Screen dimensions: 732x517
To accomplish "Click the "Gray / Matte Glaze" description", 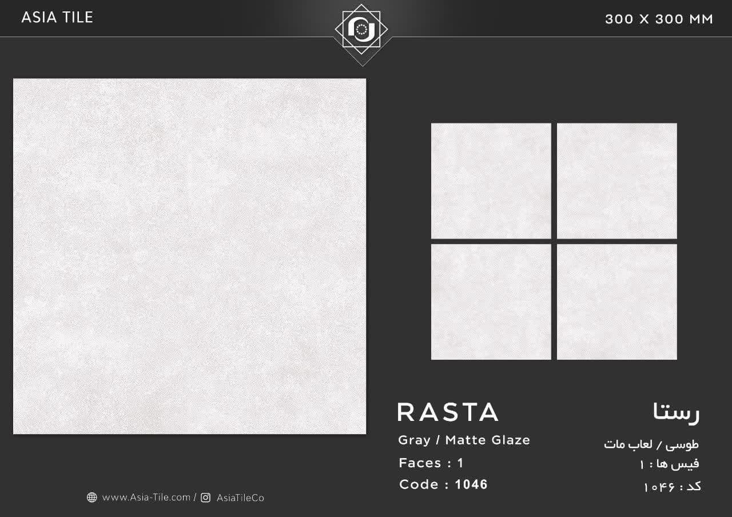I will [464, 440].
